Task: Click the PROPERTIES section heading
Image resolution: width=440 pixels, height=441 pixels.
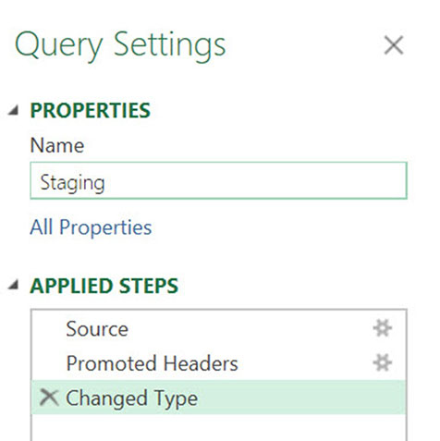Action: click(90, 110)
